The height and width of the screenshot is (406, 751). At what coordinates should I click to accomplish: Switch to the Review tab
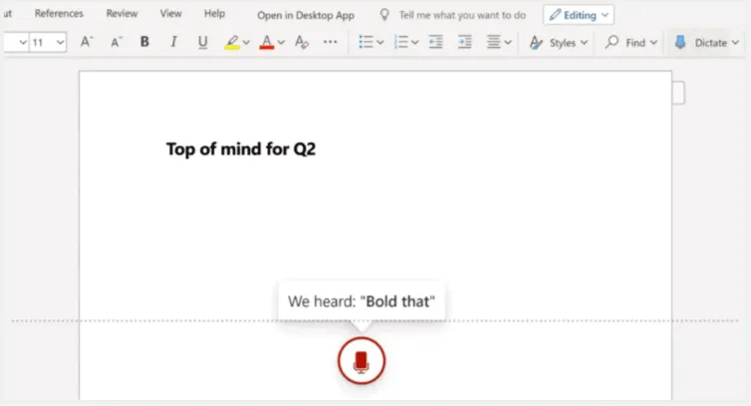[123, 14]
